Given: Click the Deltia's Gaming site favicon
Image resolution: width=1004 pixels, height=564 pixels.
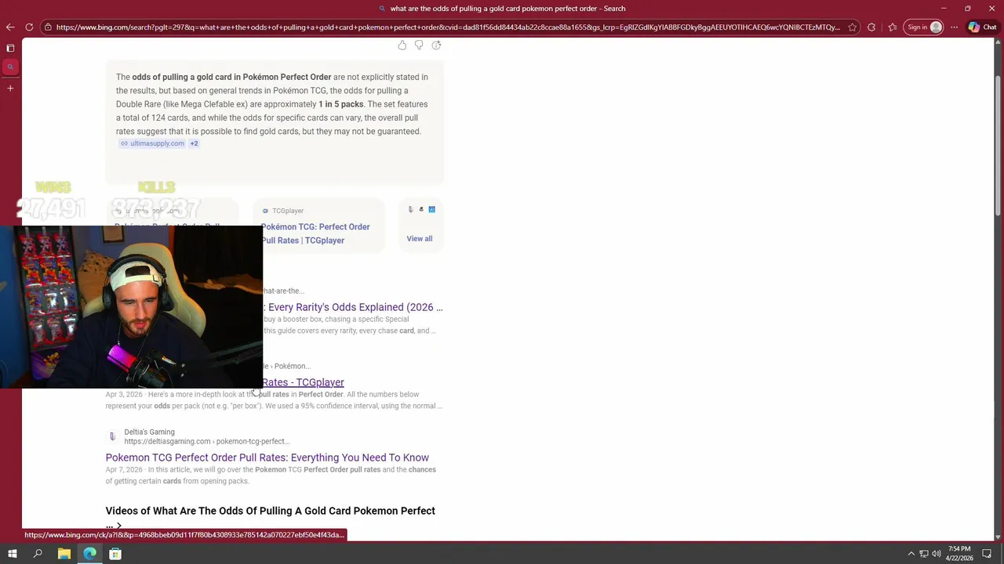Looking at the screenshot, I should (112, 436).
